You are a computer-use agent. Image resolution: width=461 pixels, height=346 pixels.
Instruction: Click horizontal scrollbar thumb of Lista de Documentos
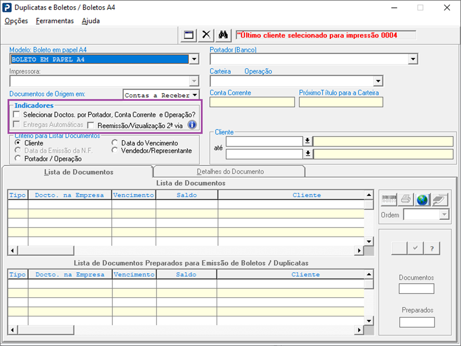46,250
